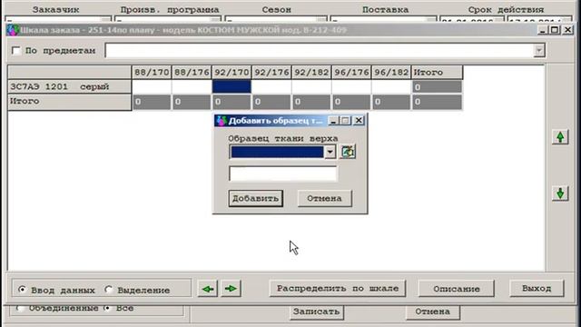Click the Записать button in back window
The height and width of the screenshot is (327, 581).
pyautogui.click(x=317, y=312)
